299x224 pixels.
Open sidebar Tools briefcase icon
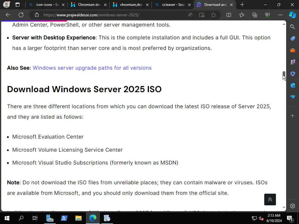(x=293, y=50)
